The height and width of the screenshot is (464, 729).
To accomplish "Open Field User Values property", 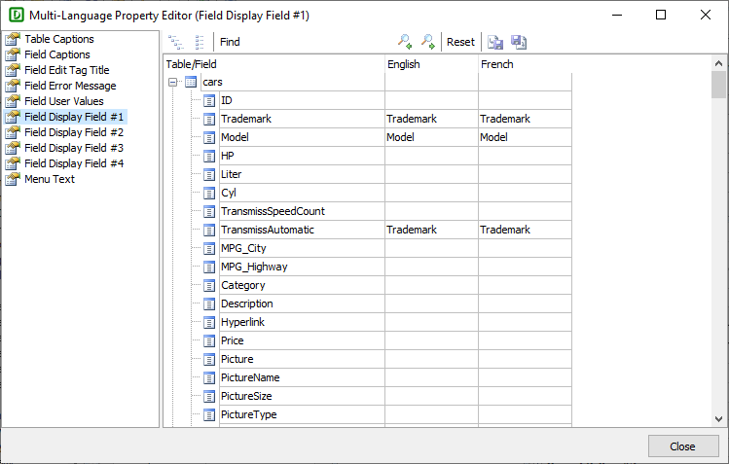I will coord(64,101).
